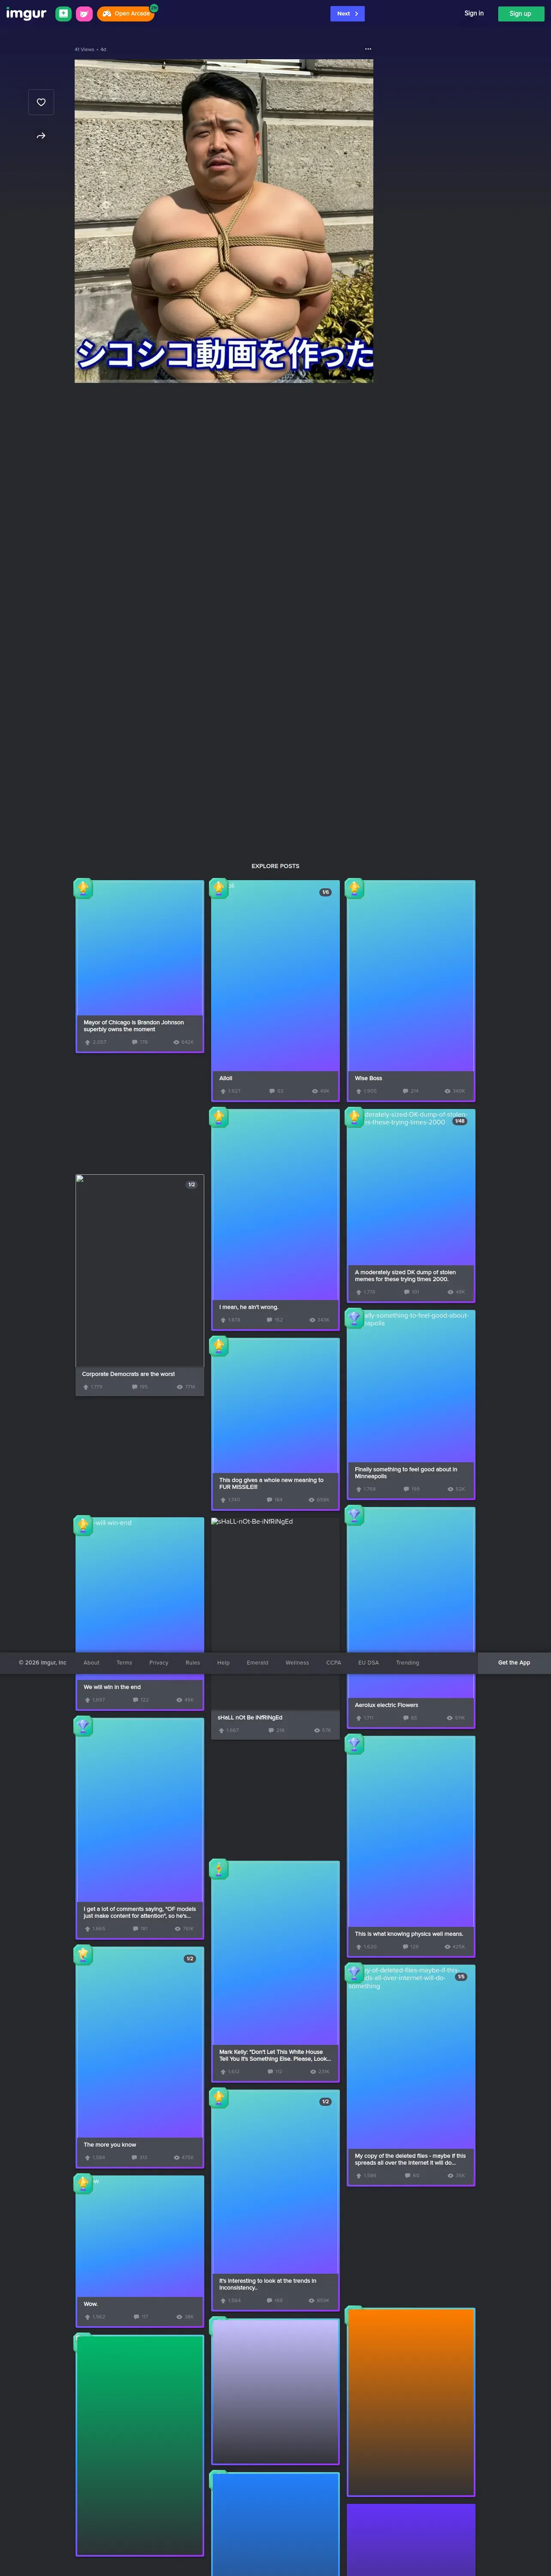The image size is (551, 2576).
Task: Upvote the DK dump of stolen memes post
Action: (x=359, y=1292)
